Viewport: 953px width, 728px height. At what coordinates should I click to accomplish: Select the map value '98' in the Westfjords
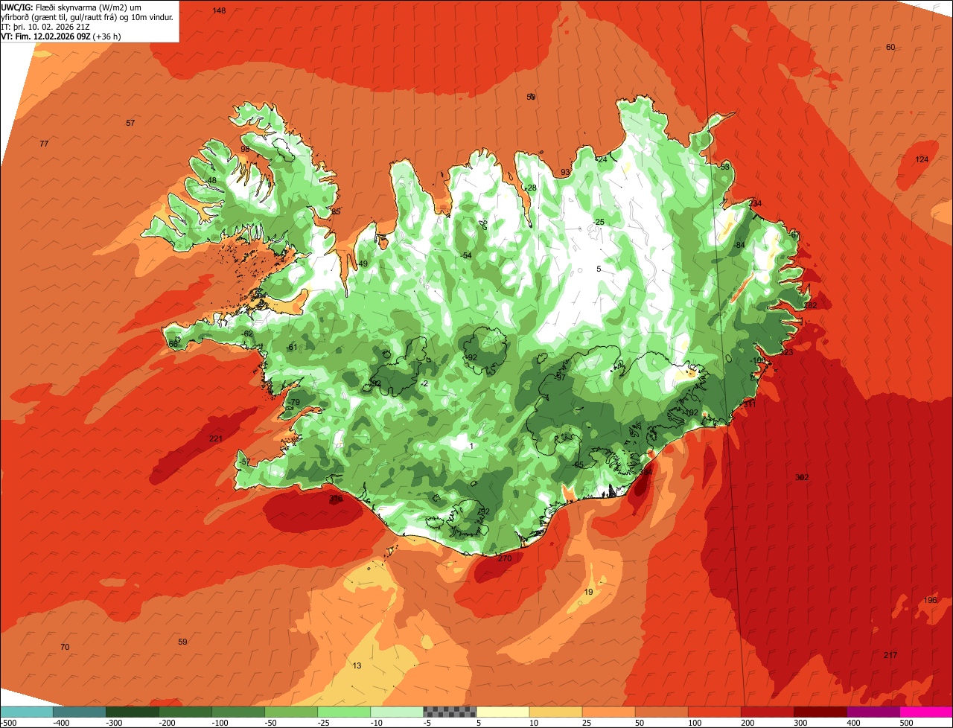(245, 149)
